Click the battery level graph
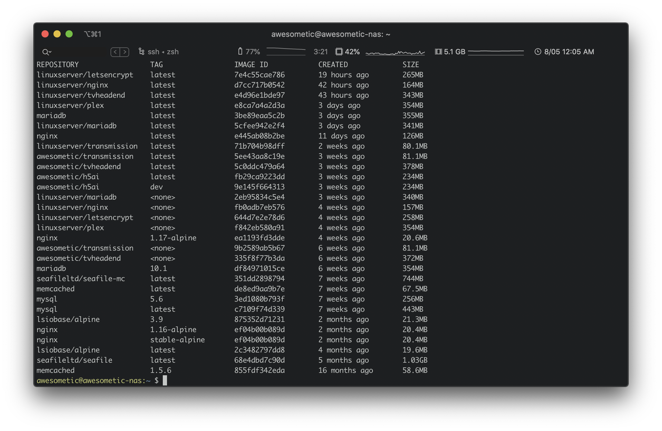Image resolution: width=662 pixels, height=431 pixels. 286,52
